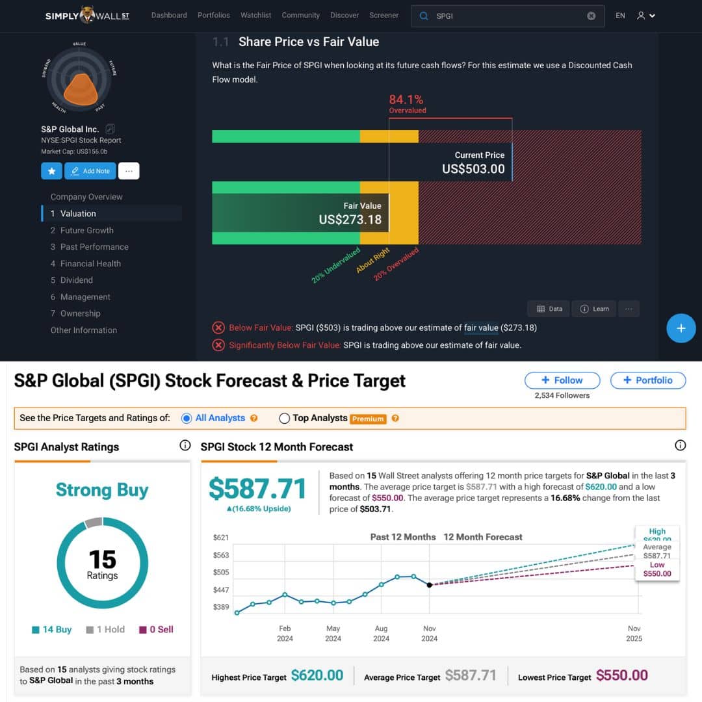Click the All Analysts help question icon
Screen dimensions: 702x702
(x=254, y=418)
